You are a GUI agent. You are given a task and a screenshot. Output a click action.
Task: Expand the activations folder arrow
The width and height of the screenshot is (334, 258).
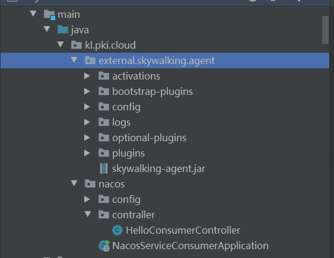87,76
